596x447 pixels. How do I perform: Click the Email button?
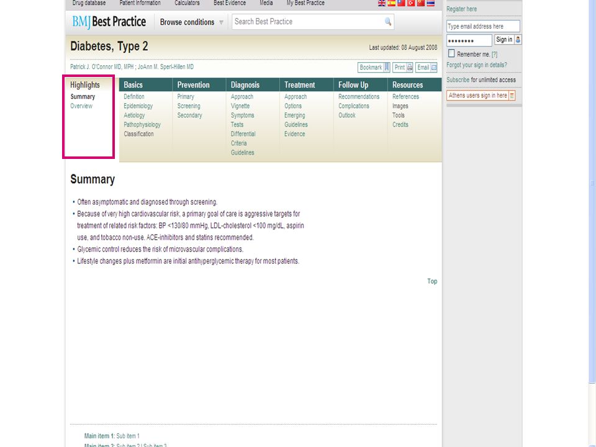(427, 67)
